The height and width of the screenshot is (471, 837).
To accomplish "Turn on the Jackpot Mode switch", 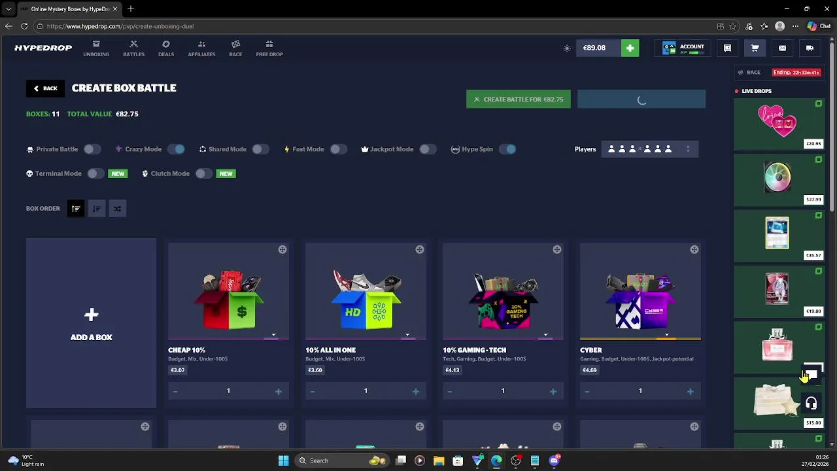I will [428, 149].
